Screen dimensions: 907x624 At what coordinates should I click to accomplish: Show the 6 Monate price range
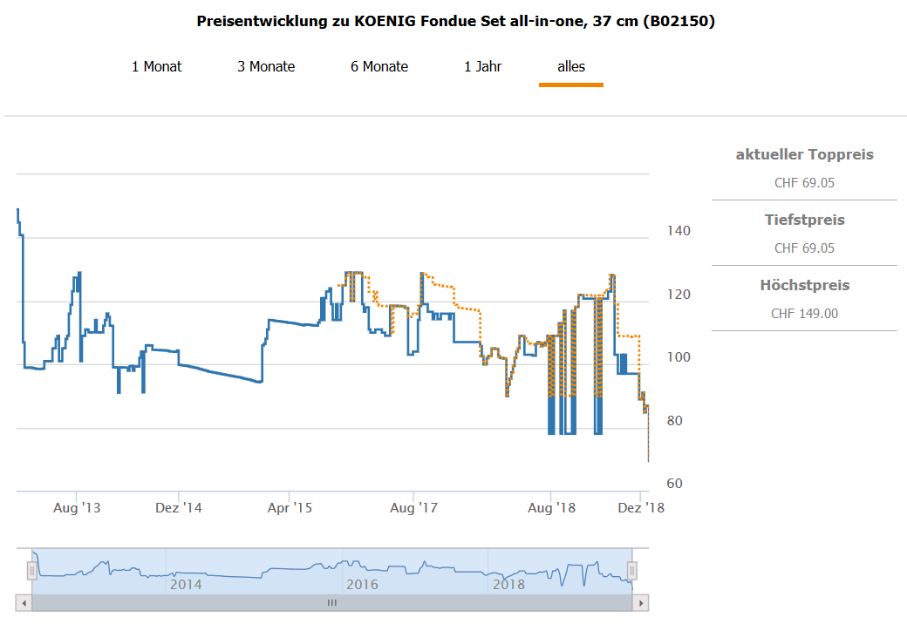(378, 67)
